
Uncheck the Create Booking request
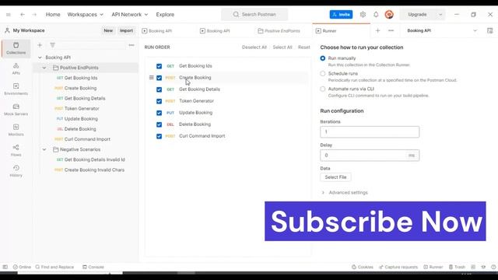[x=159, y=78]
